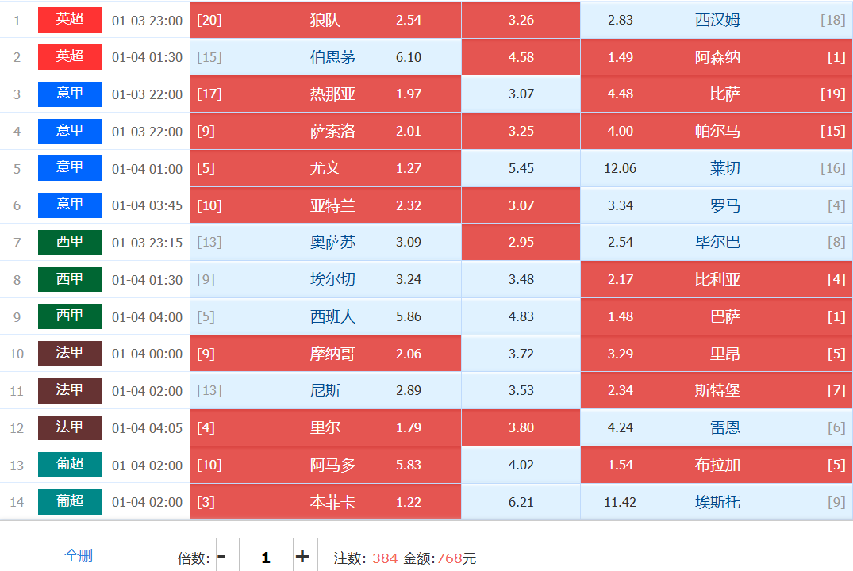The image size is (853, 571).
Task: Click the multiplier input field
Action: pyautogui.click(x=265, y=557)
